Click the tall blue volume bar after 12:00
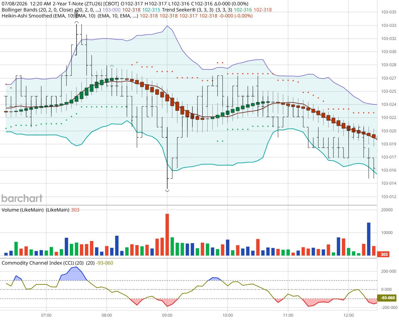399x320 pixels. pyautogui.click(x=369, y=239)
